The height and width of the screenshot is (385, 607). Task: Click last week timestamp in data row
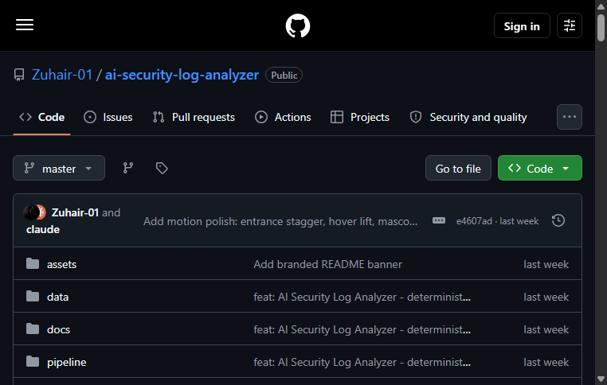click(x=546, y=297)
